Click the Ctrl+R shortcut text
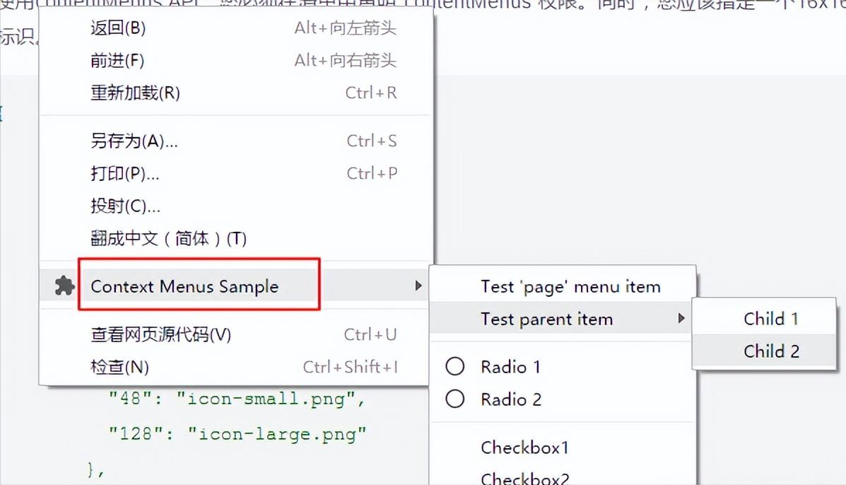The width and height of the screenshot is (846, 485). 371,93
